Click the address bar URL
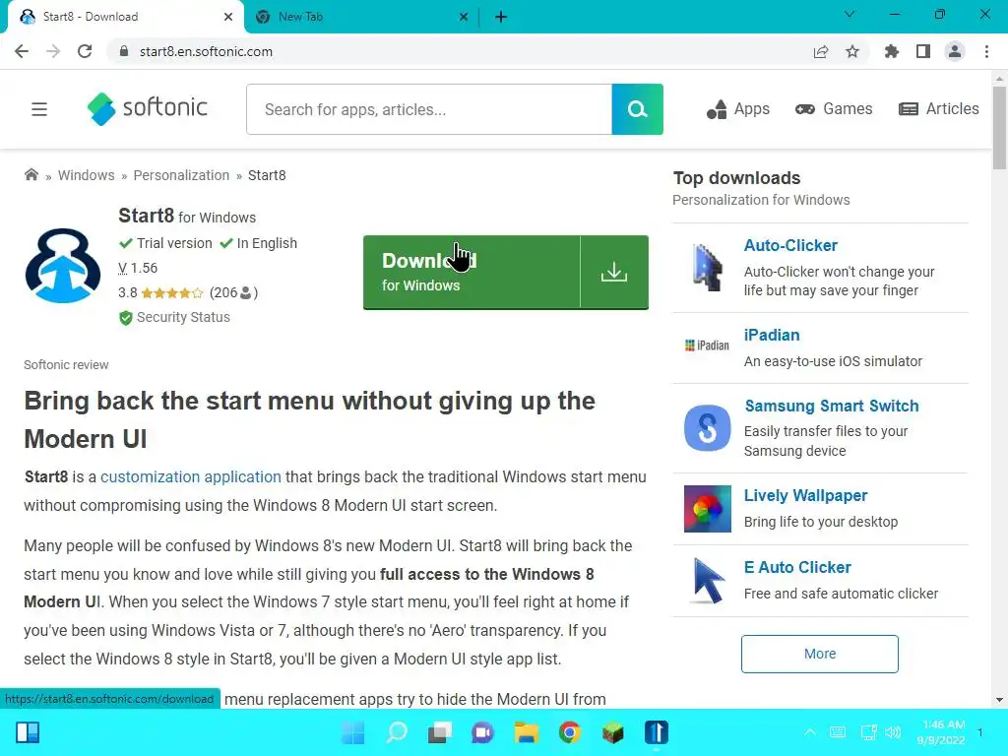 coord(206,51)
